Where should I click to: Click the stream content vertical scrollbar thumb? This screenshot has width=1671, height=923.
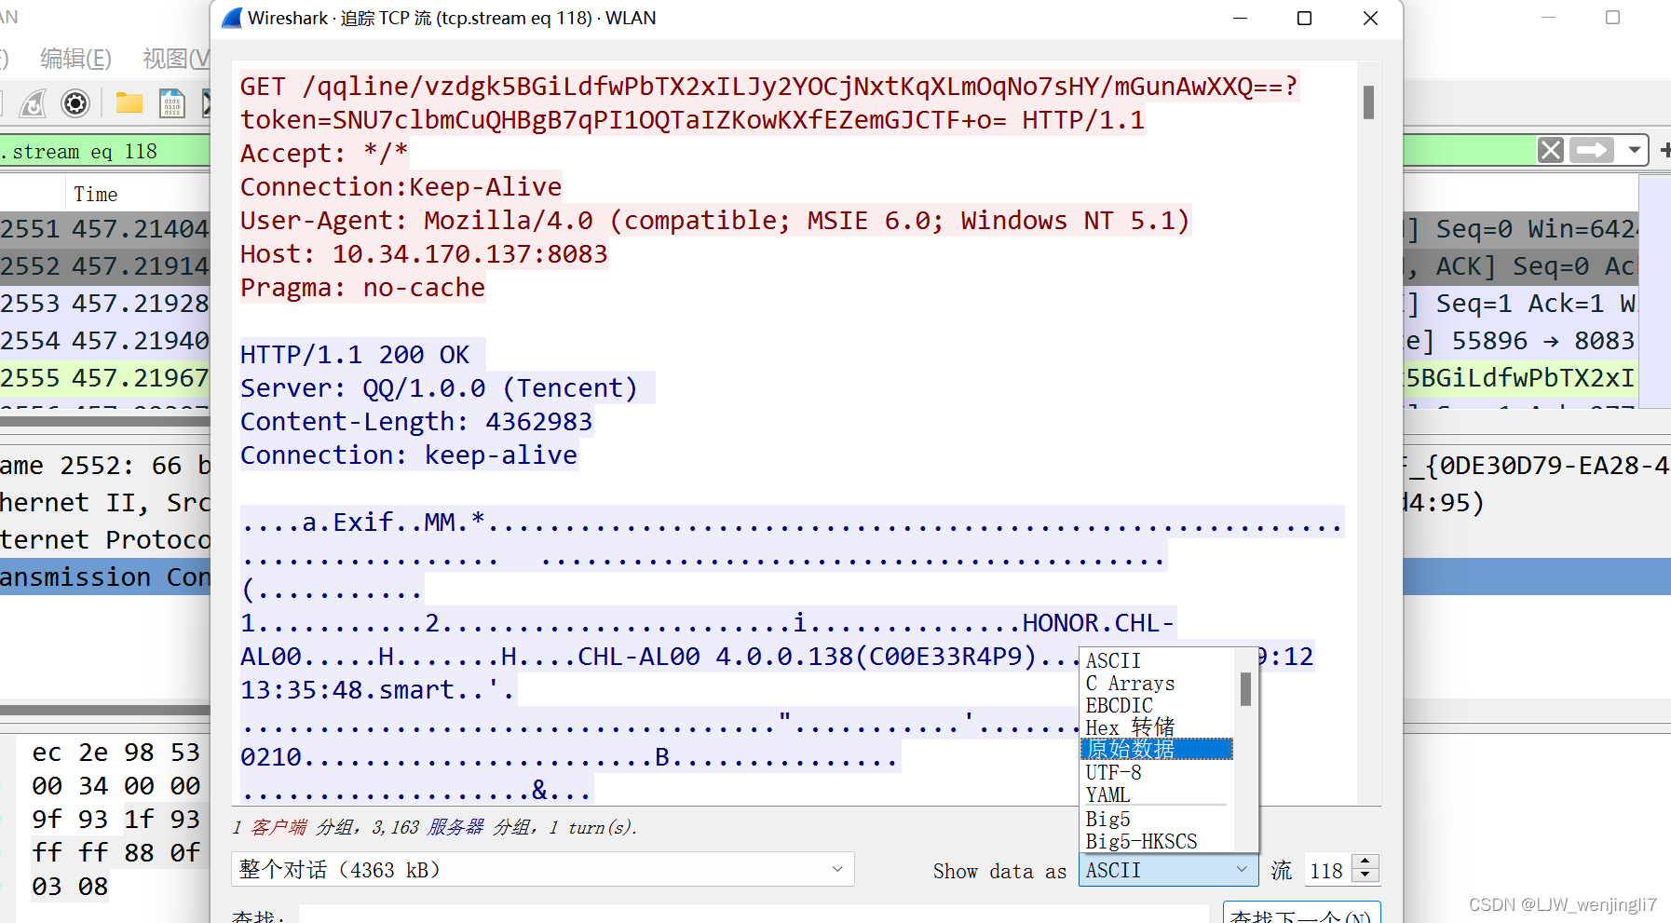[1368, 102]
